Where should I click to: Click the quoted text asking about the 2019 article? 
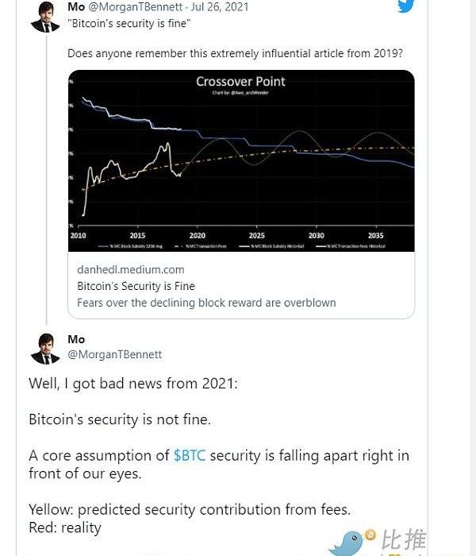[235, 53]
